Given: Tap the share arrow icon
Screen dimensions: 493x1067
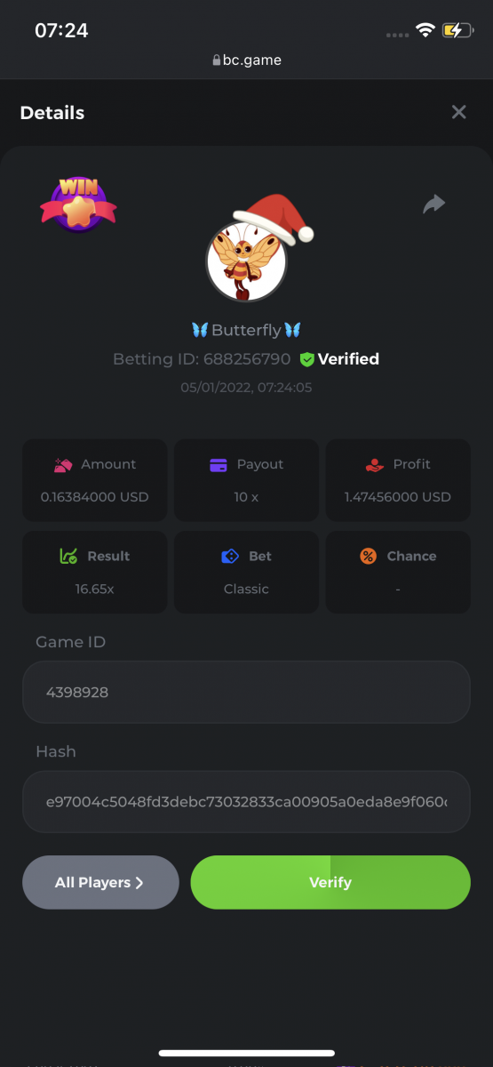Looking at the screenshot, I should click(x=433, y=205).
